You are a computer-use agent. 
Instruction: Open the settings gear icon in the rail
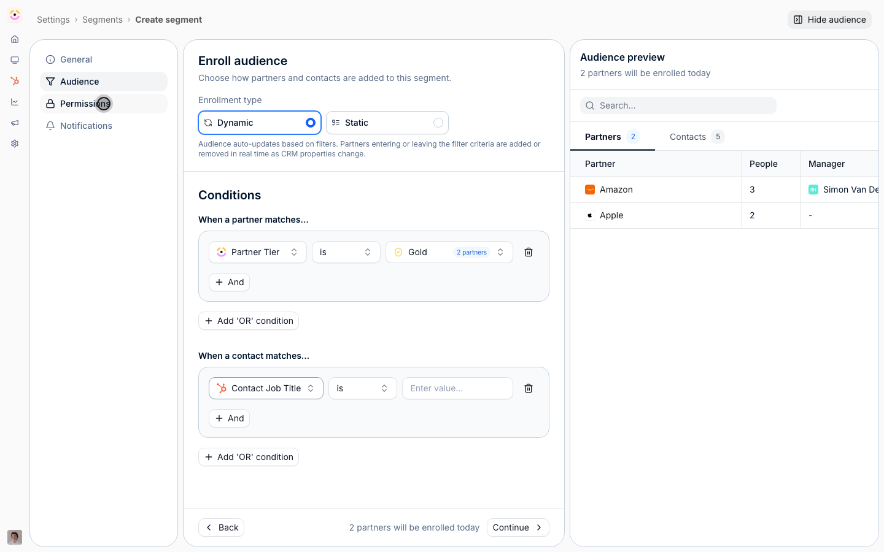pyautogui.click(x=15, y=144)
